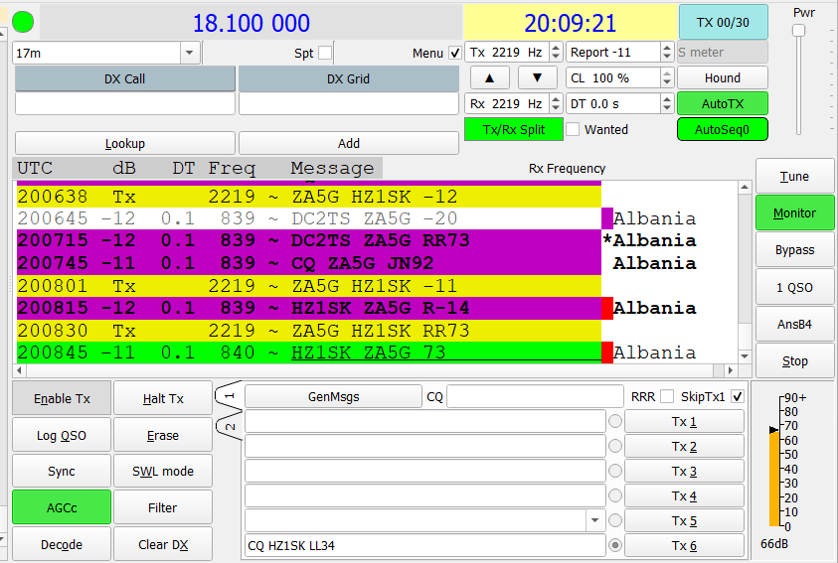Adjust the CL 100 % stepper
838x563 pixels.
[666, 77]
